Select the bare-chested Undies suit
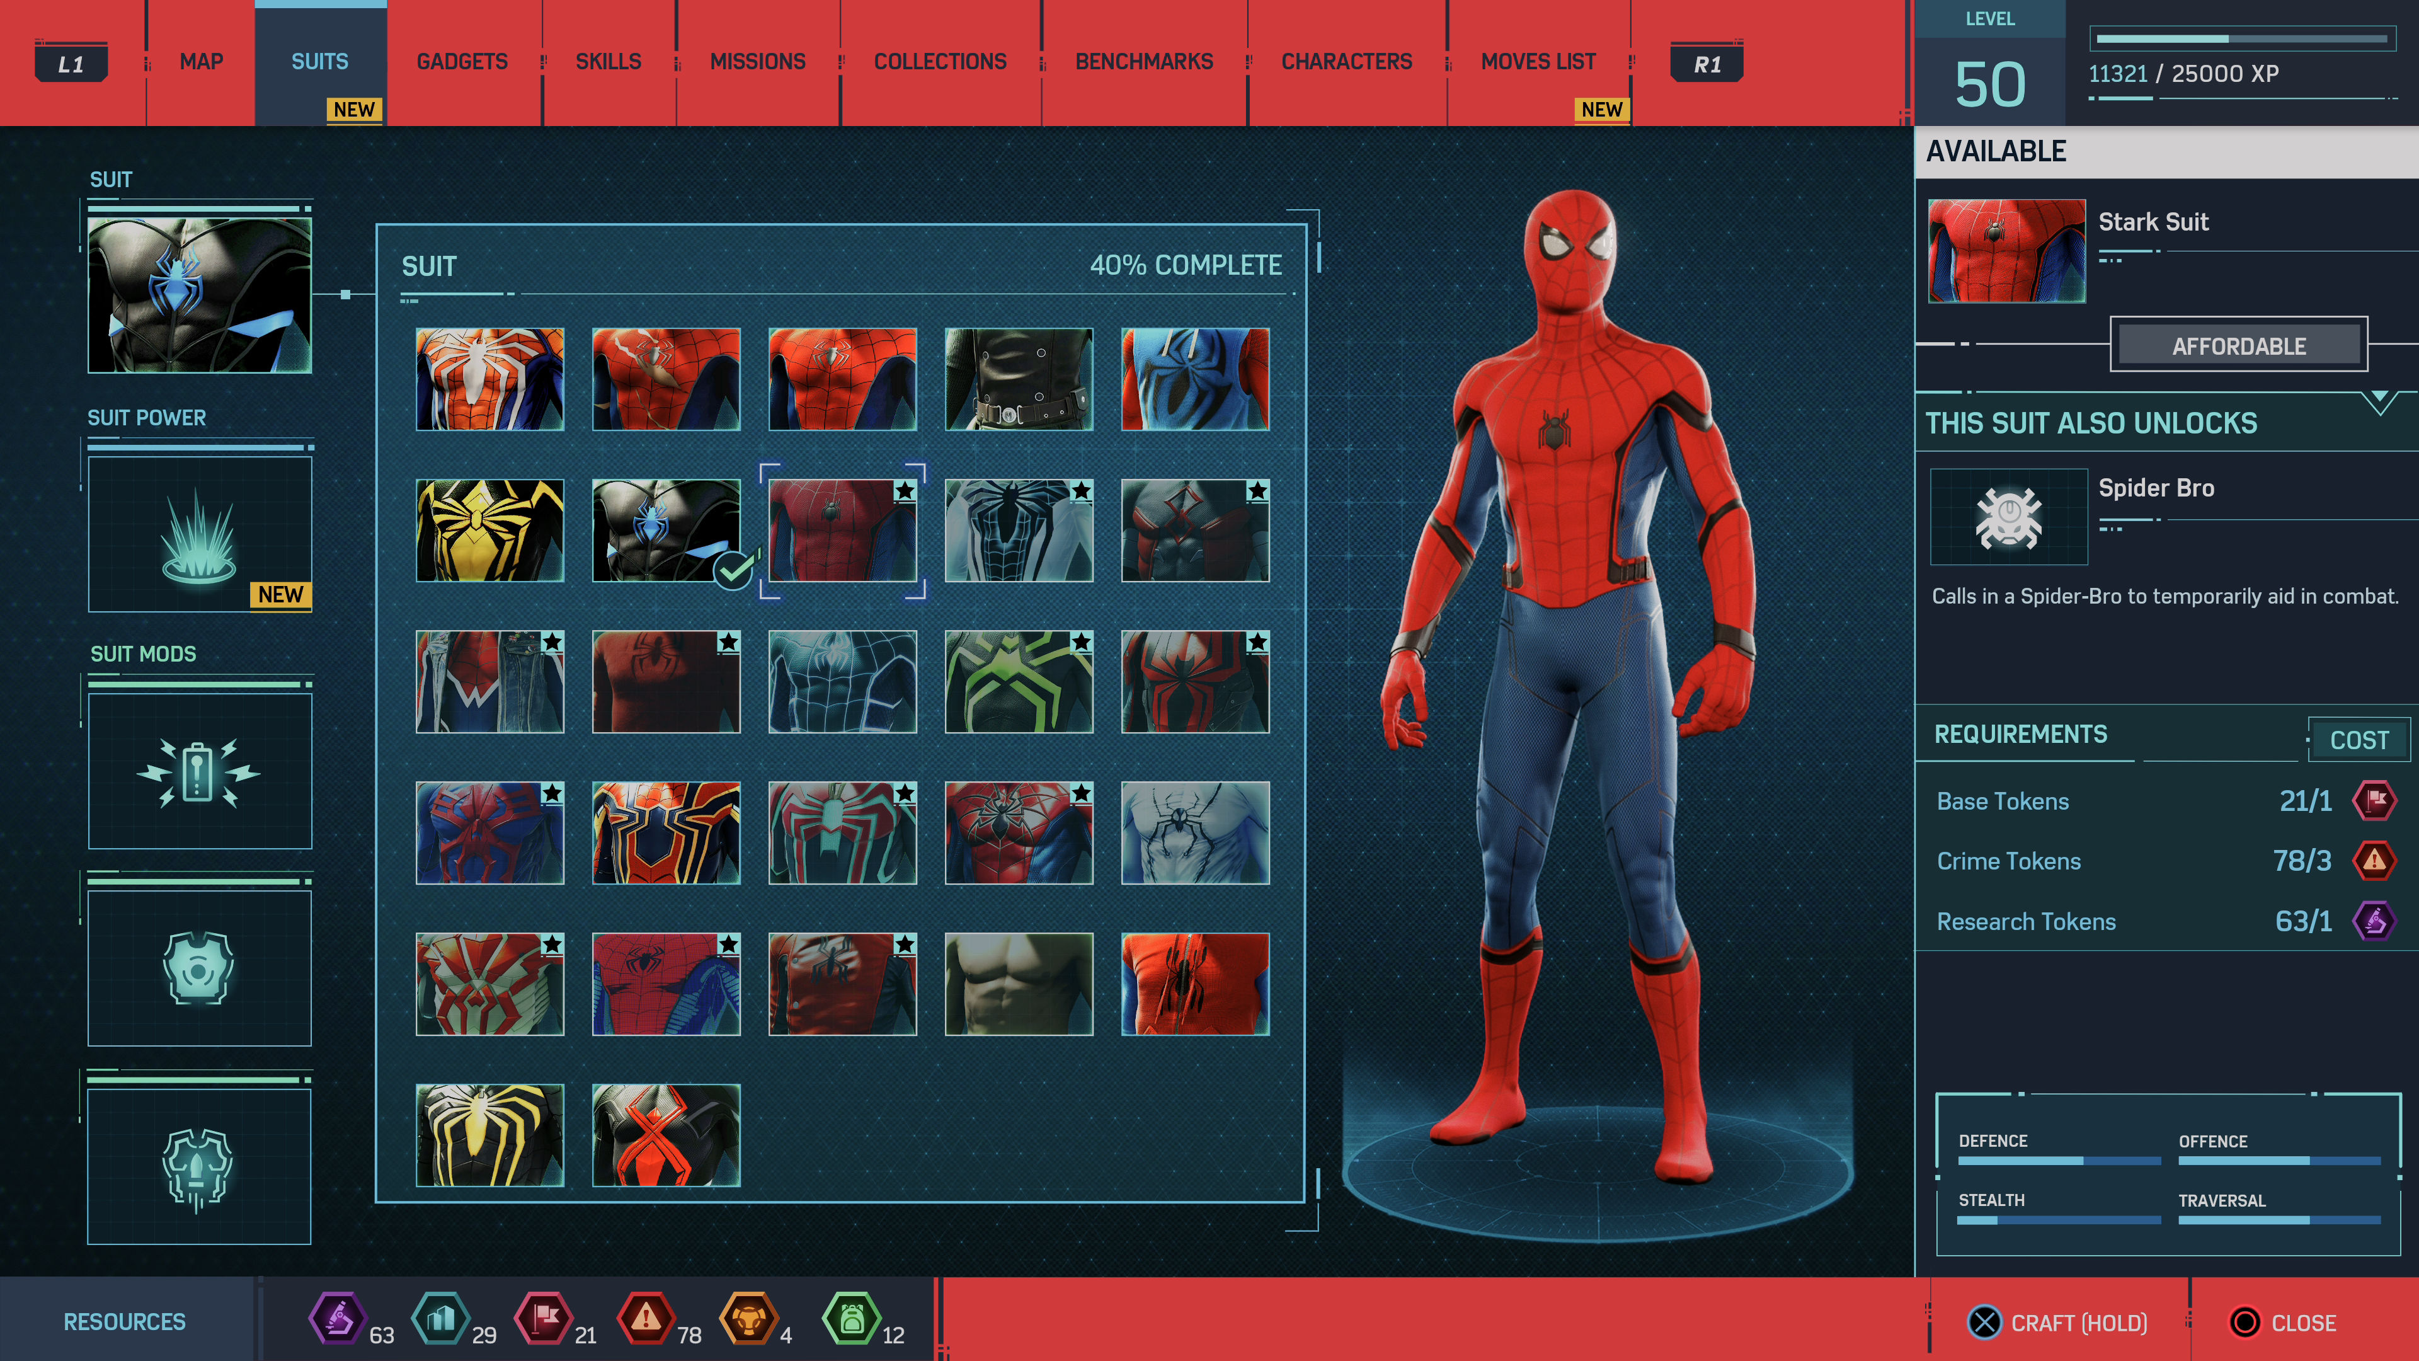 pyautogui.click(x=1019, y=984)
